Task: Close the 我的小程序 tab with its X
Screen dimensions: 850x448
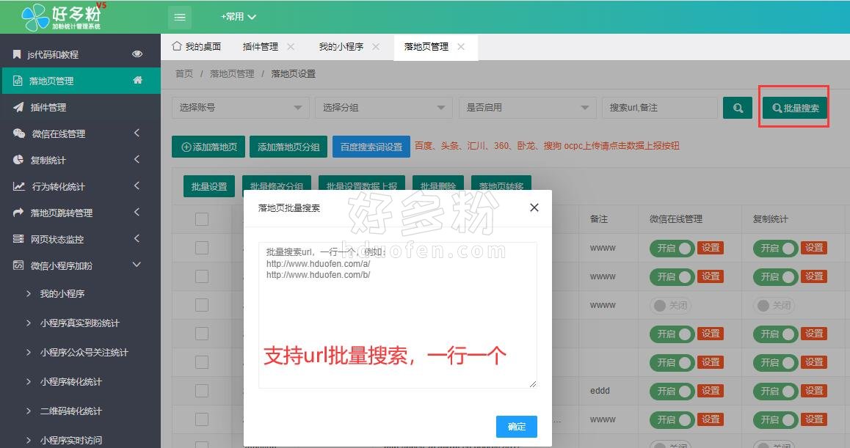Action: (376, 46)
